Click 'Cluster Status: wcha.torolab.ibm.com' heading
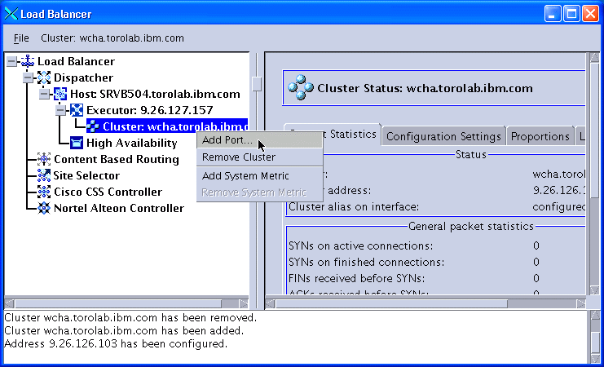604x367 pixels. click(425, 88)
